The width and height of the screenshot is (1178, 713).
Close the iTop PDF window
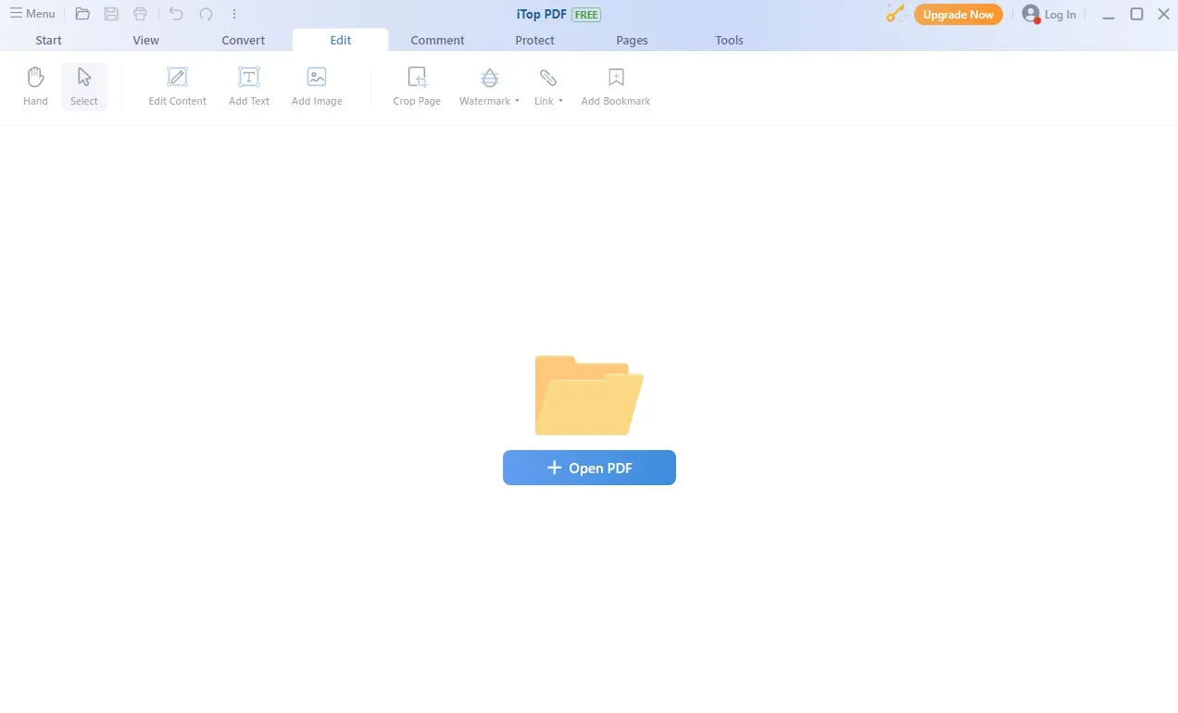click(1164, 15)
